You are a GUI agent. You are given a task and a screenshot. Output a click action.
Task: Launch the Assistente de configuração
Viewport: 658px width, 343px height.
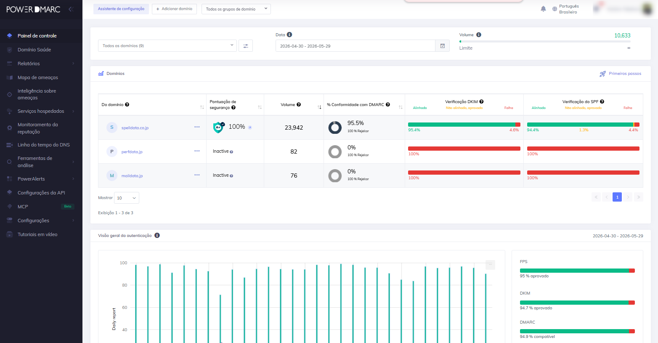click(x=121, y=9)
